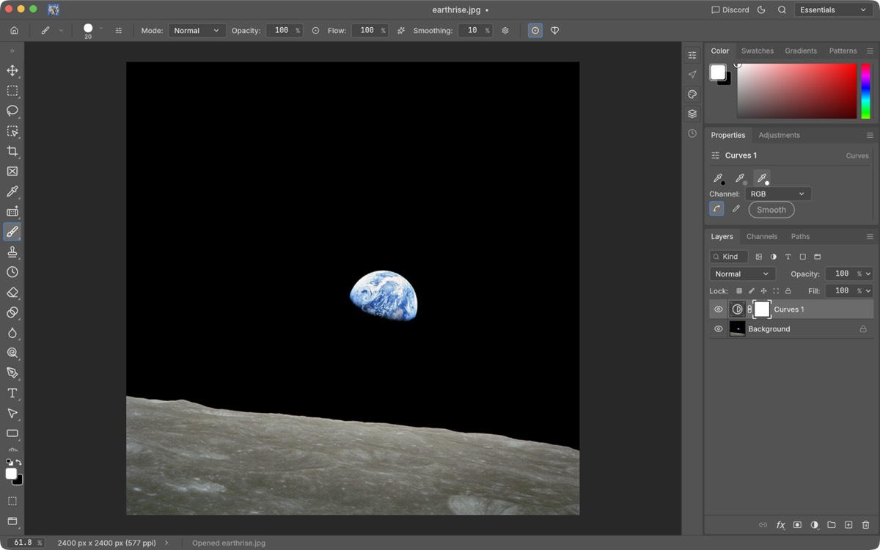Click the red color picker field

point(797,91)
